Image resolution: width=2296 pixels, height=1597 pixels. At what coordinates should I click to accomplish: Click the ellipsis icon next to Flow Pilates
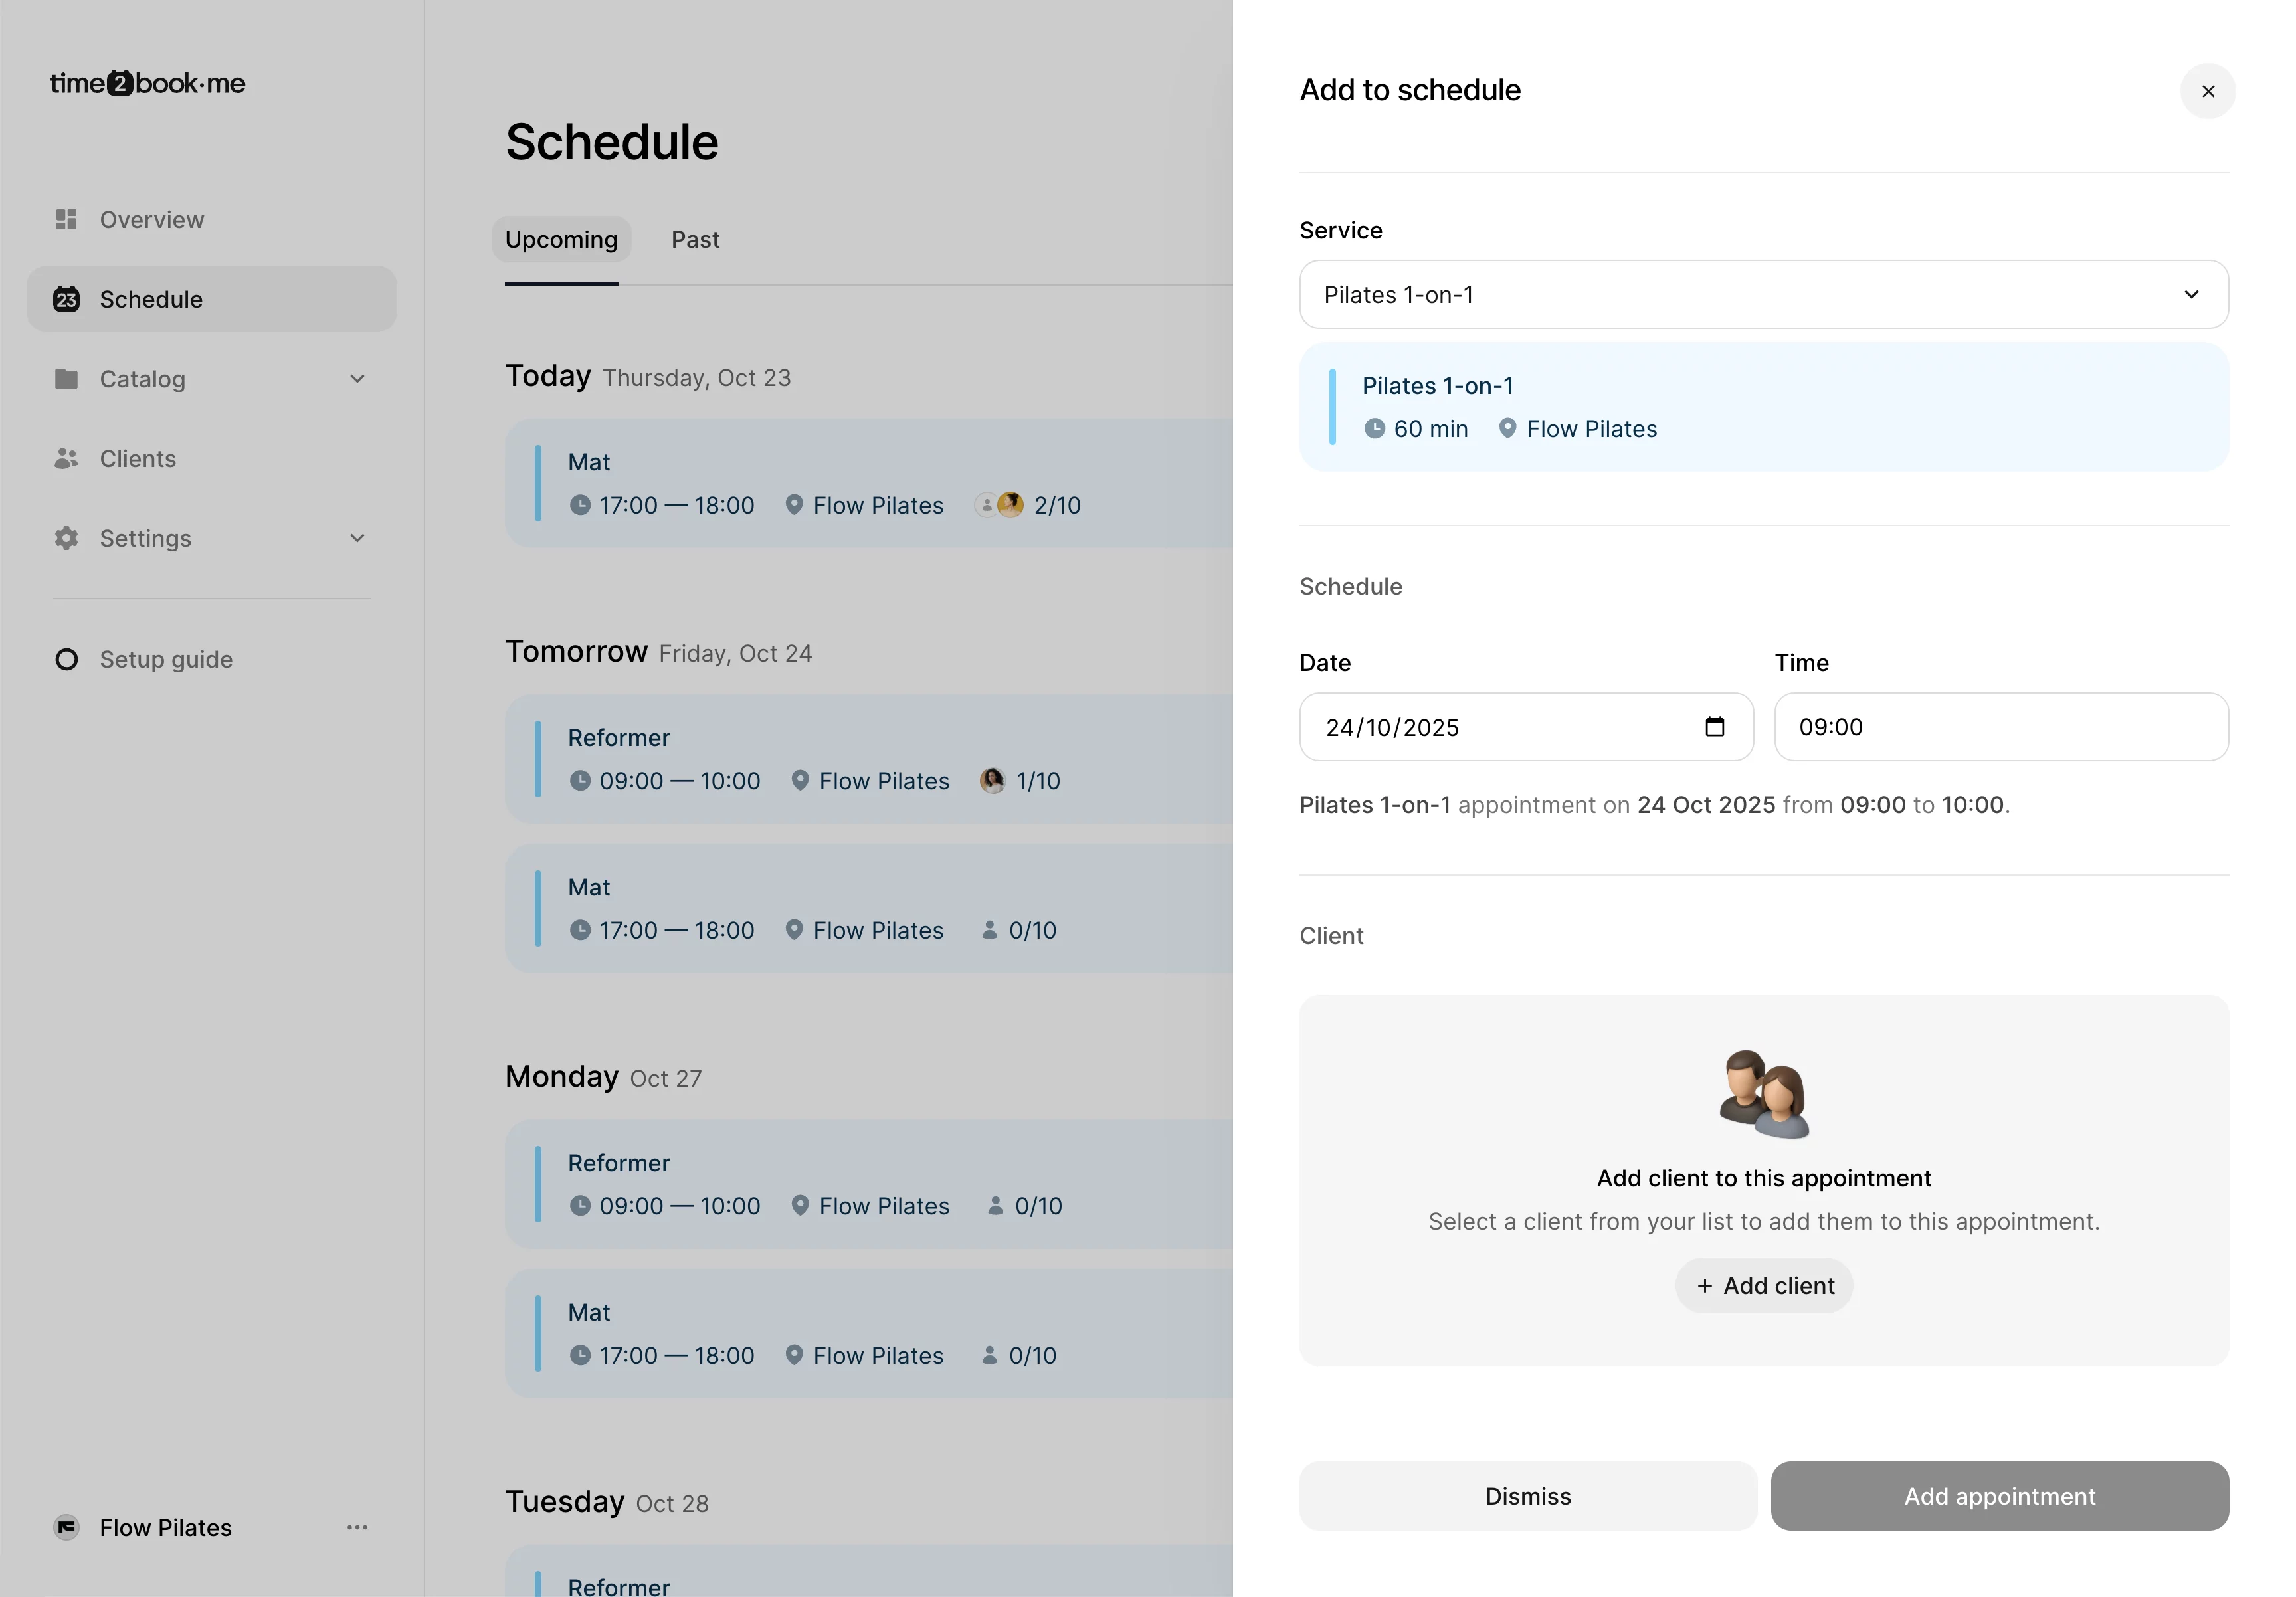click(357, 1527)
